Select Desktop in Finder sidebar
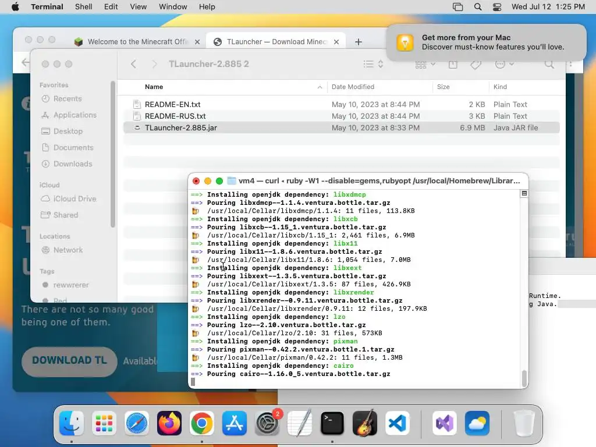Image resolution: width=596 pixels, height=447 pixels. (68, 132)
